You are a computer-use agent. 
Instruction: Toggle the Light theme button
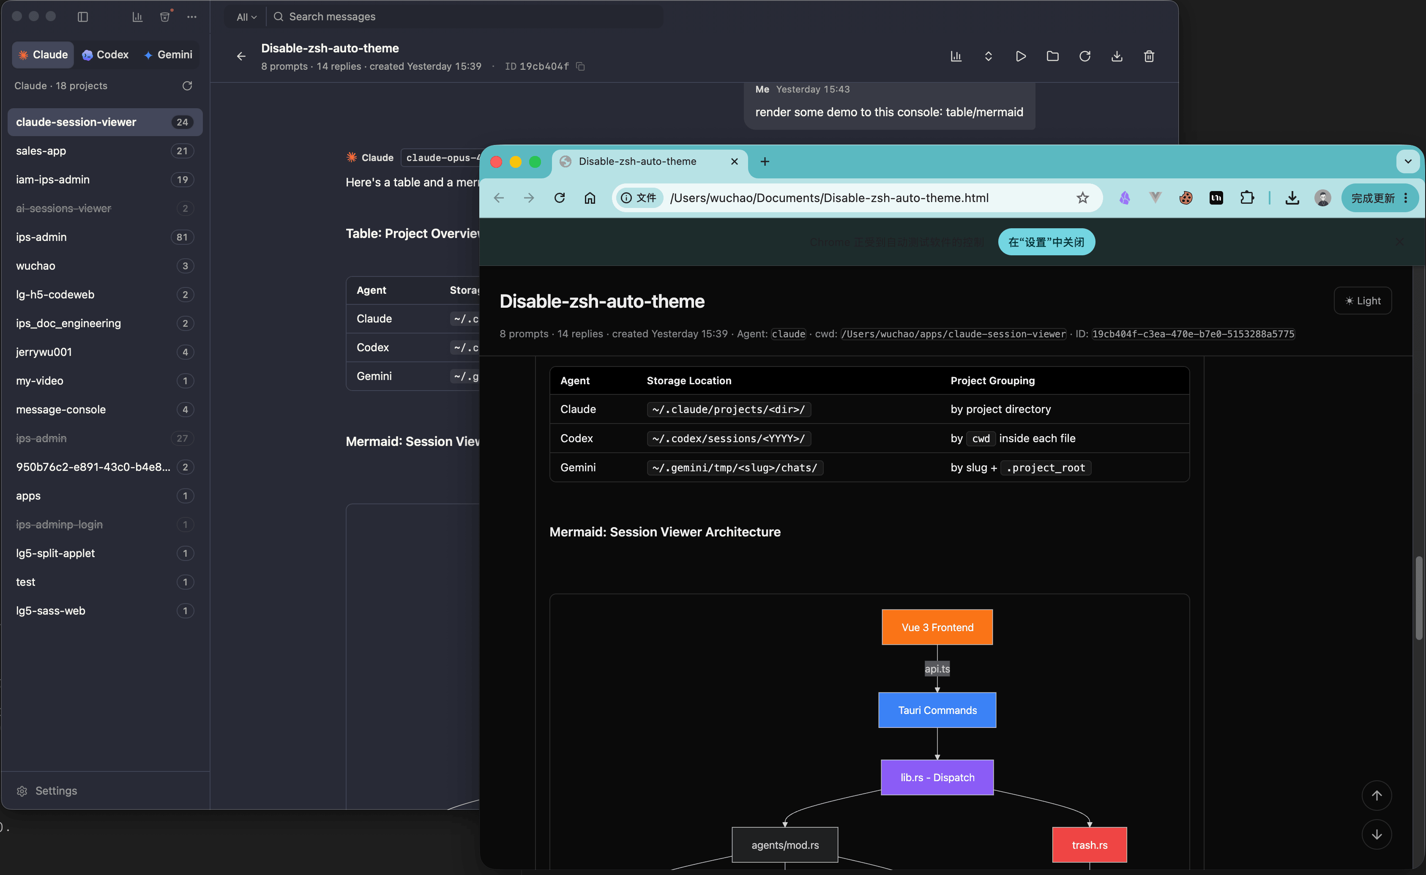pos(1363,301)
